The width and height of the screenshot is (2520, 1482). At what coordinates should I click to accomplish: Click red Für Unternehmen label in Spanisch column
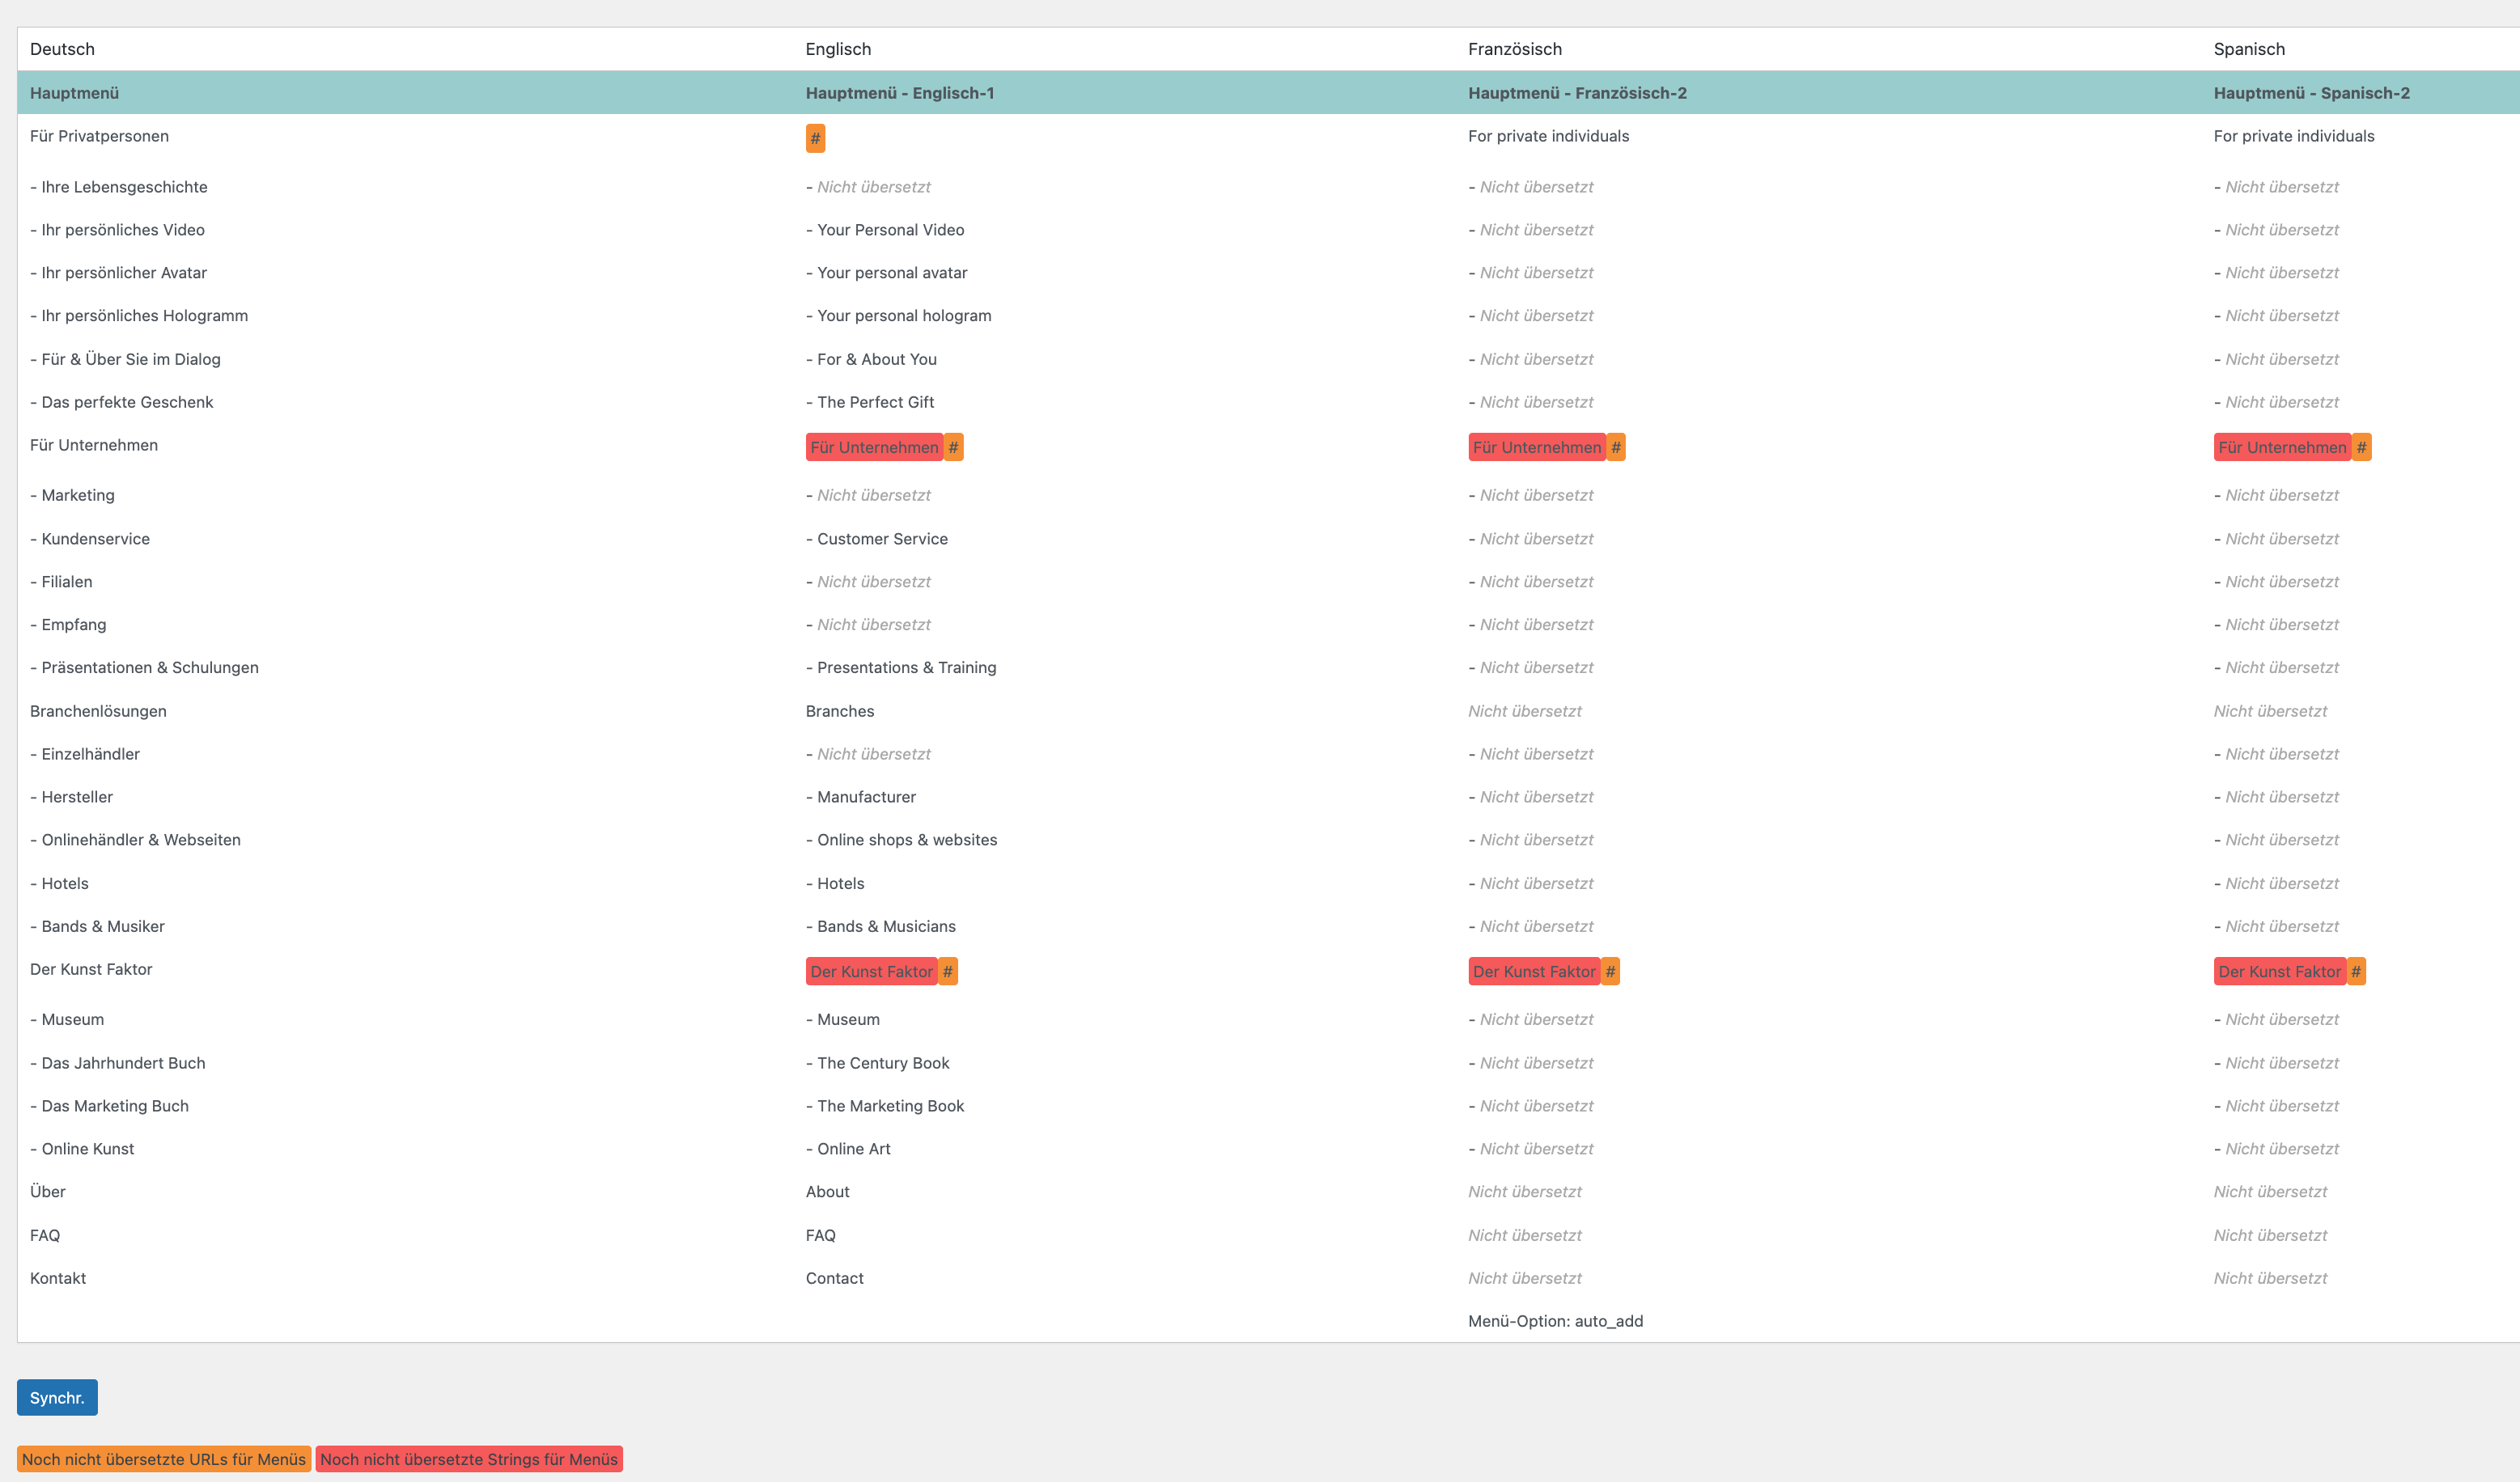tap(2283, 447)
